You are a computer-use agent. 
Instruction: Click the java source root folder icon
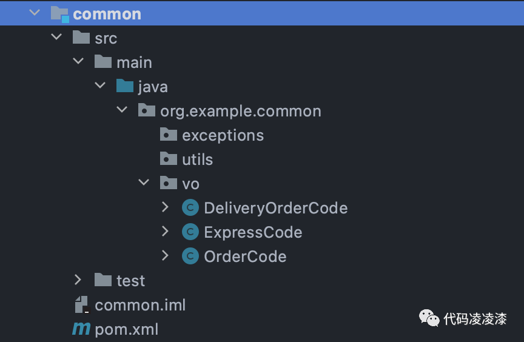tap(125, 86)
